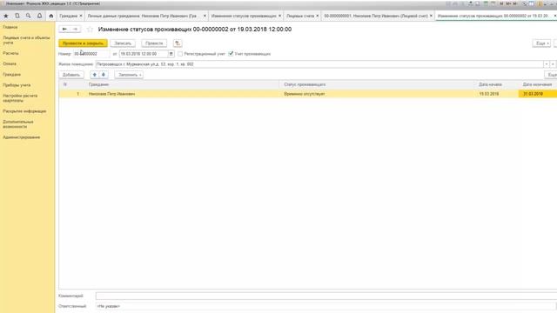
Task: Click the Дата окончания column header
Action: coord(538,84)
